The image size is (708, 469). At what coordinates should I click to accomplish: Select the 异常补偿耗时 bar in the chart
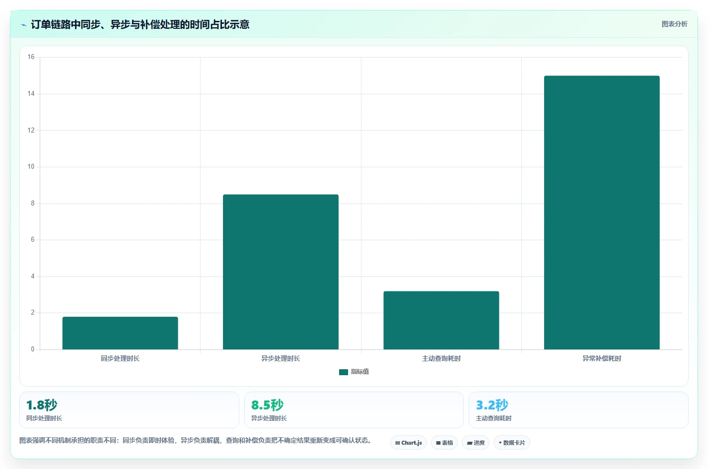coord(602,212)
